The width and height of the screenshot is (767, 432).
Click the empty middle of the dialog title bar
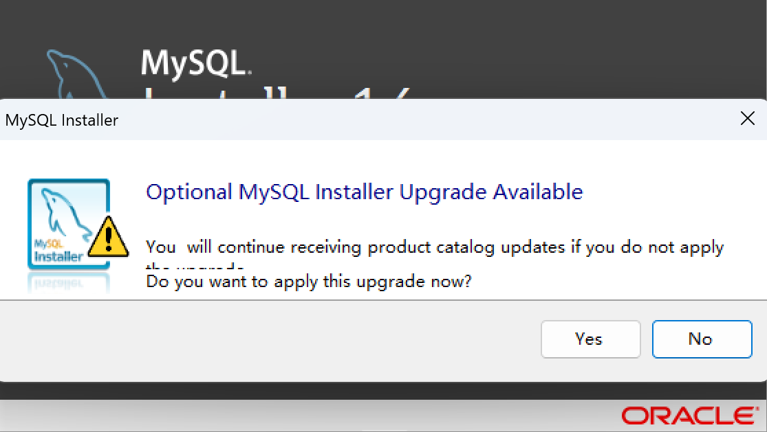(413, 120)
